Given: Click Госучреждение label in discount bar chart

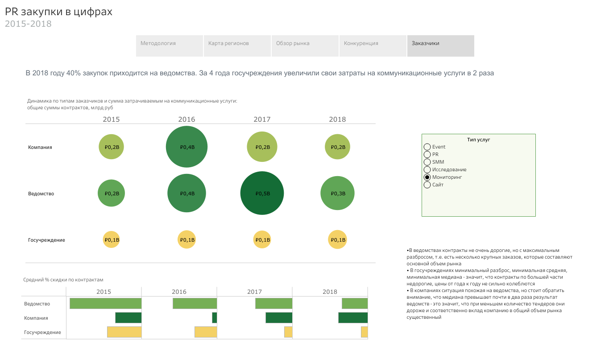Looking at the screenshot, I should (42, 332).
